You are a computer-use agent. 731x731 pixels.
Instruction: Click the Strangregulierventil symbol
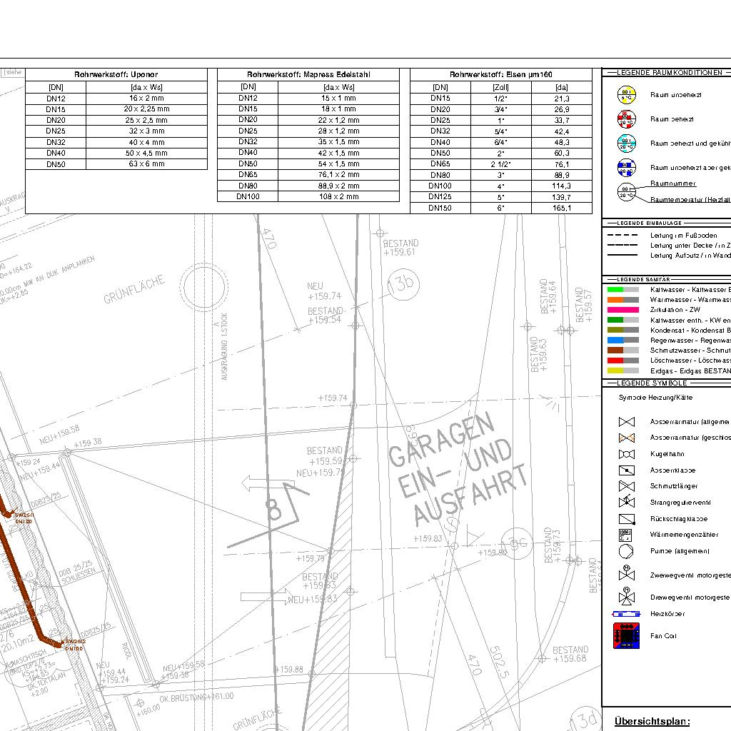[x=626, y=503]
